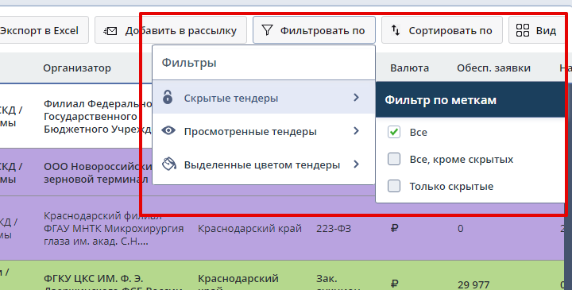The height and width of the screenshot is (290, 572).
Task: Select 'Просмотренные тендеры' menu item
Action: coord(264,131)
